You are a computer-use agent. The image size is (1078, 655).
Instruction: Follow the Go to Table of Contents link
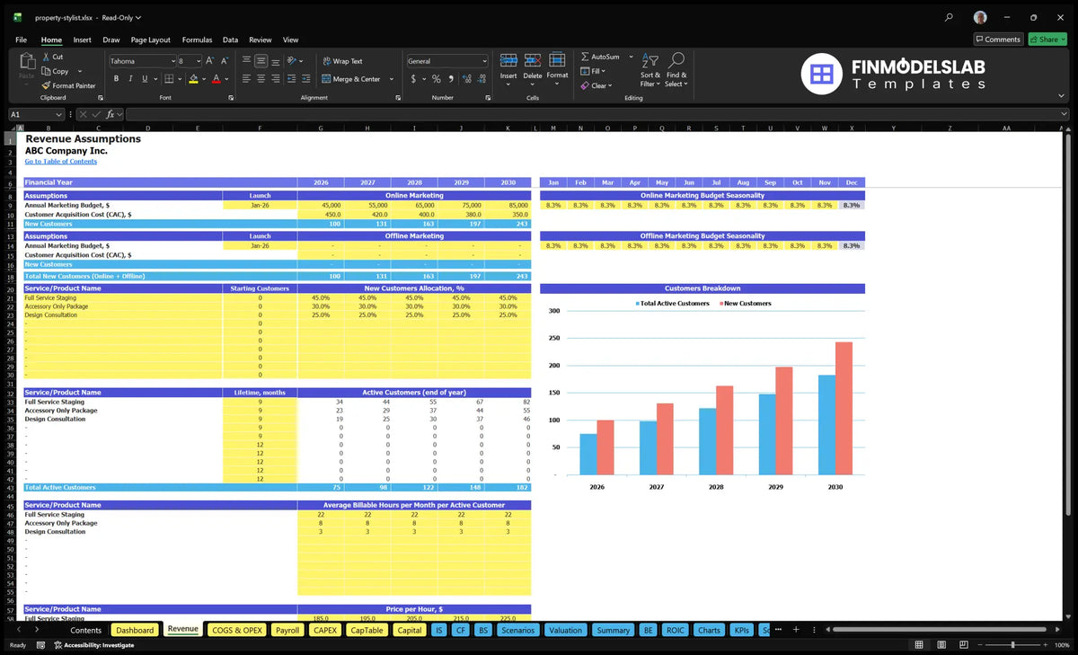tap(60, 162)
